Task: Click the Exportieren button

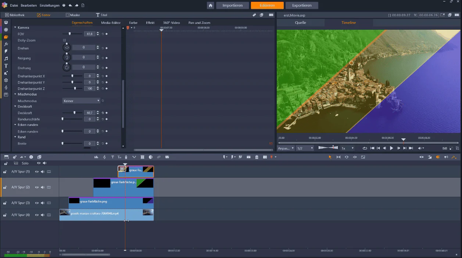Action: coord(302,6)
